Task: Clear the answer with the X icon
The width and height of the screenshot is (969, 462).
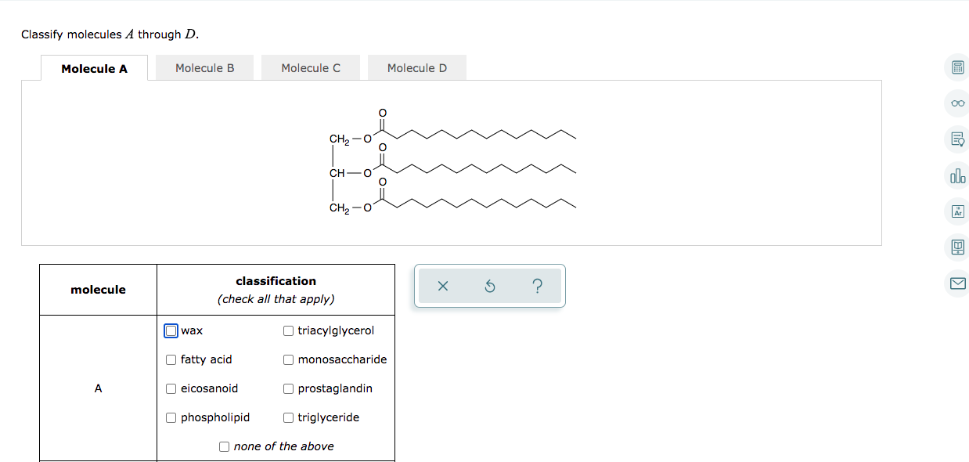Action: (x=442, y=286)
